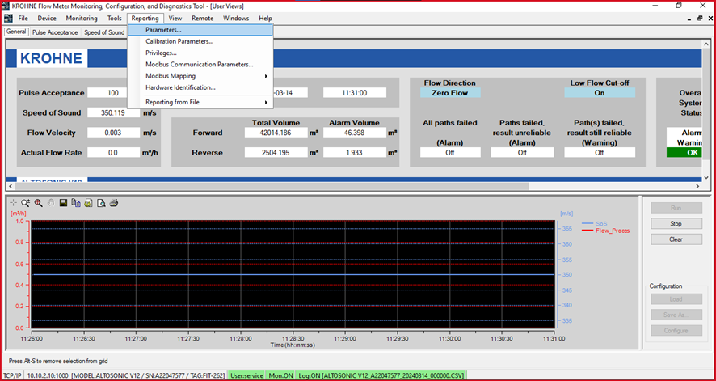Click the Stop button
Viewport: 716px width, 381px height.
coord(676,224)
